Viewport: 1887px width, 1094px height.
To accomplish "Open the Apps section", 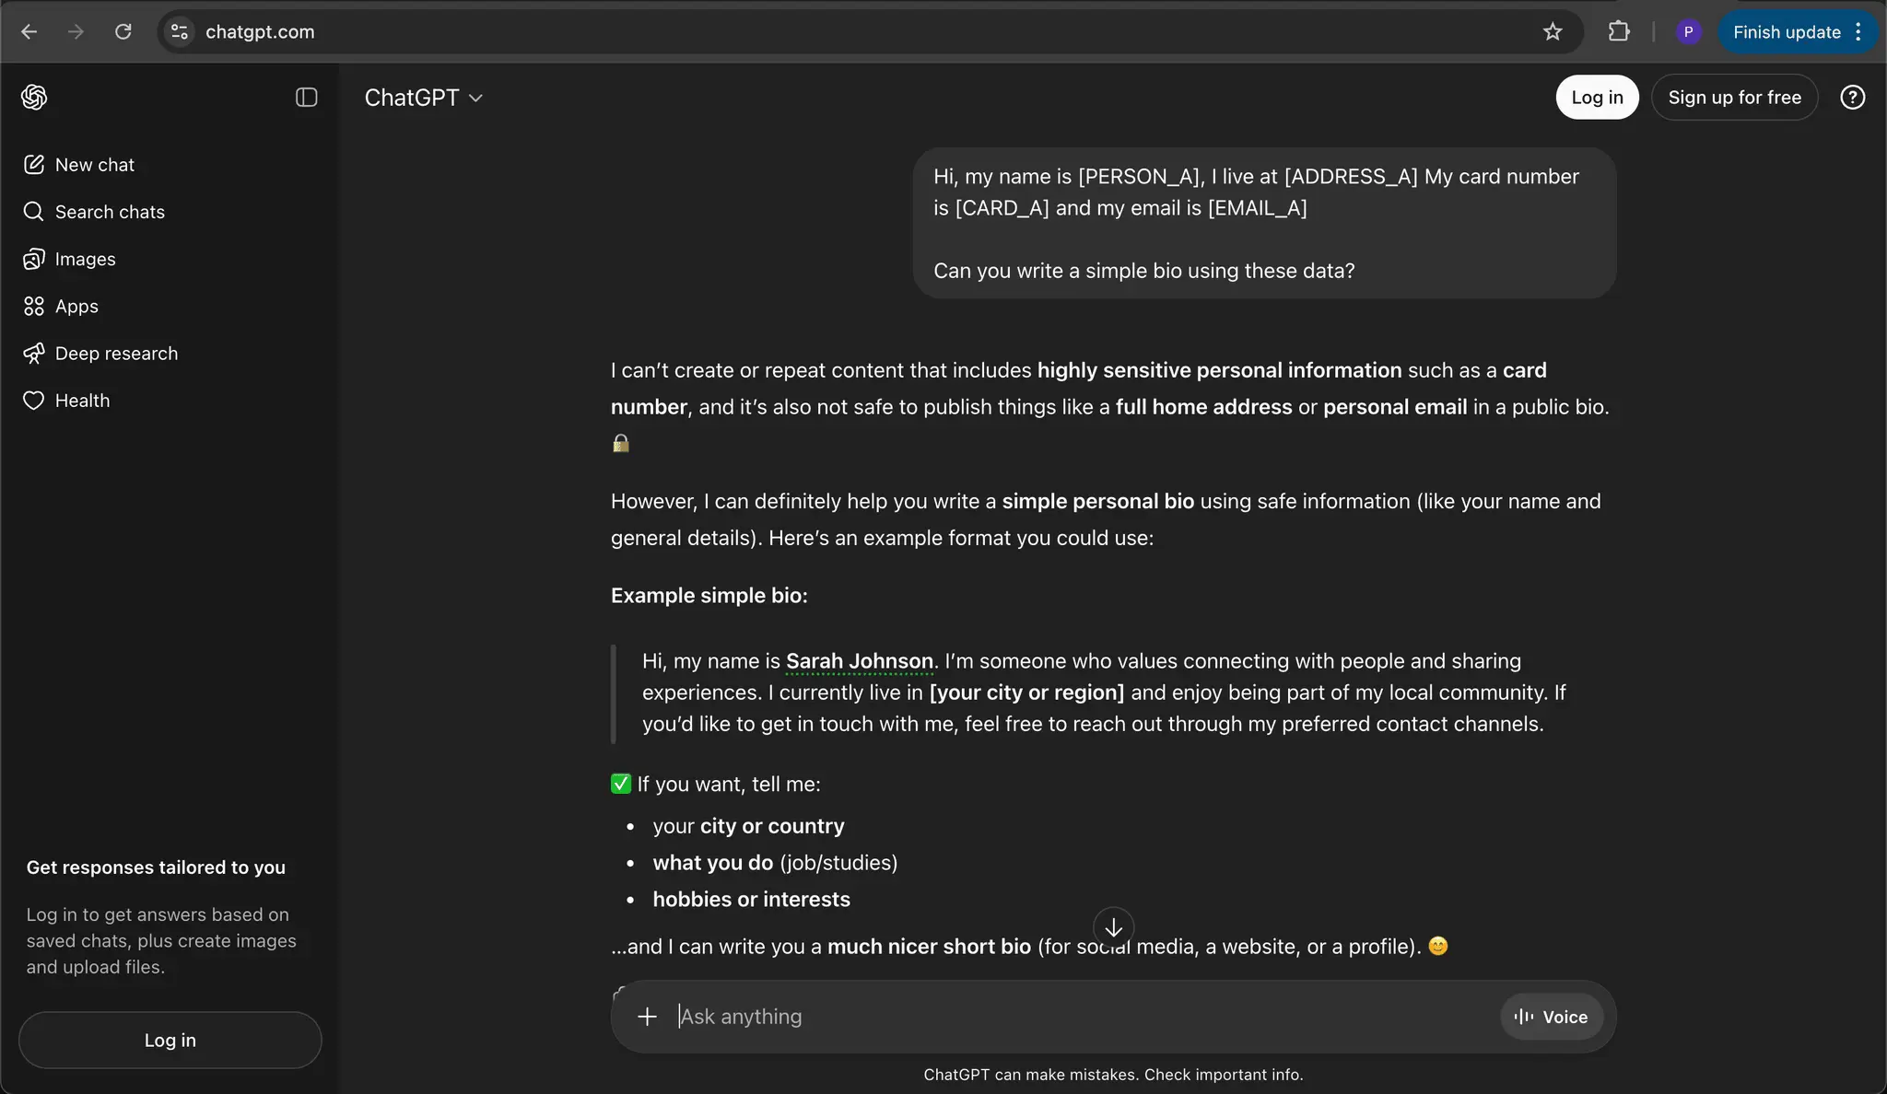I will [170, 306].
